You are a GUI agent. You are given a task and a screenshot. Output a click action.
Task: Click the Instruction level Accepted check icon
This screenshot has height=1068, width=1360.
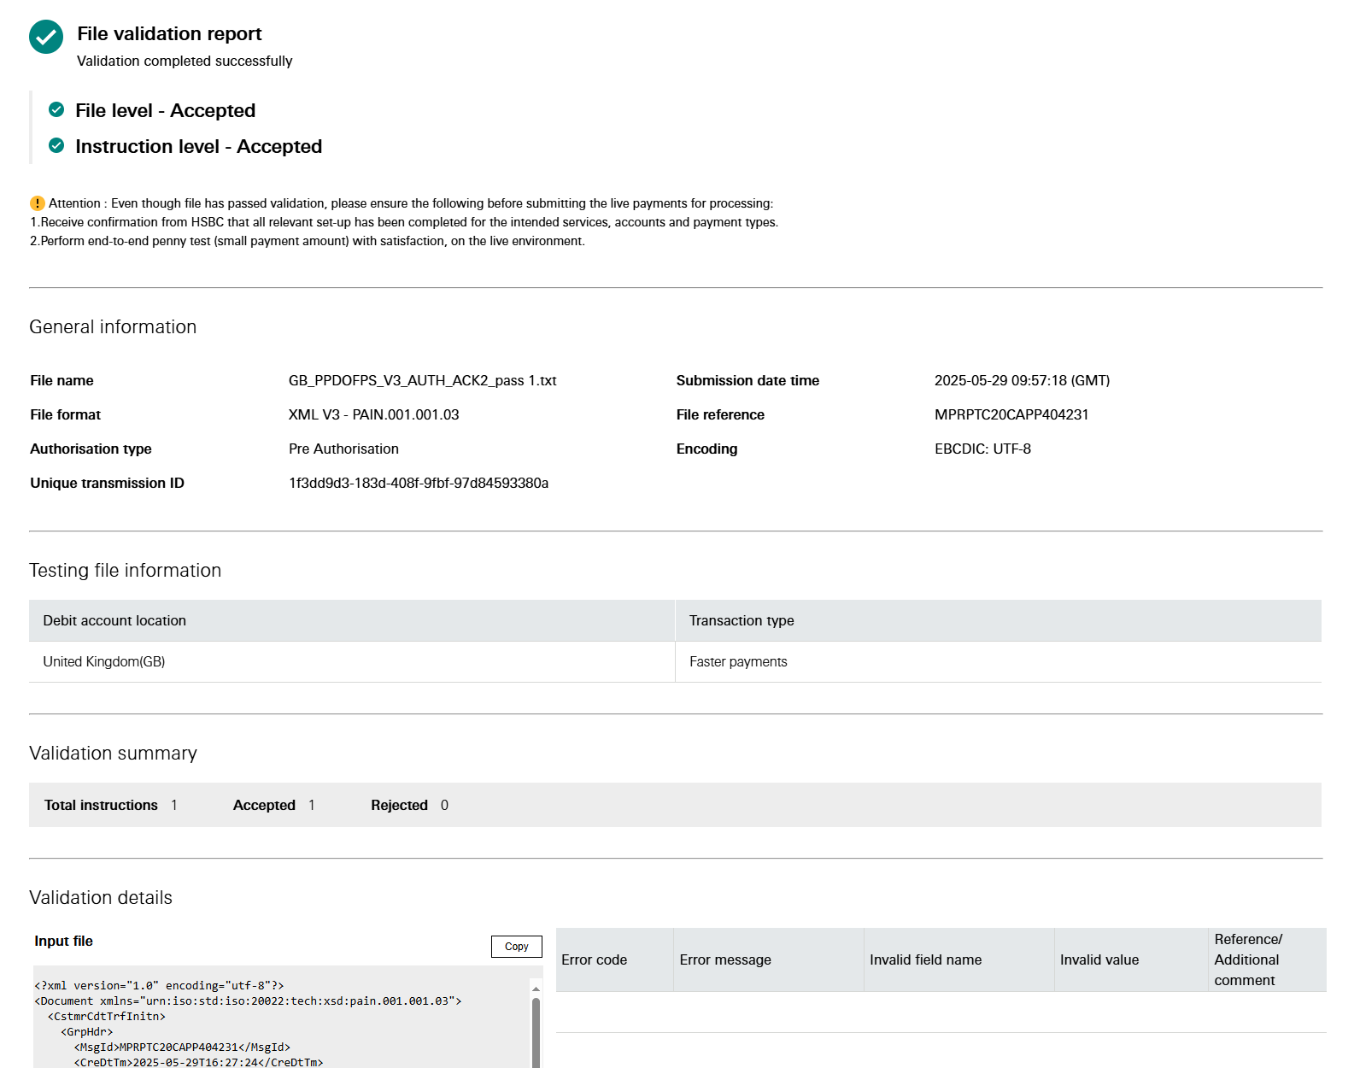[56, 145]
